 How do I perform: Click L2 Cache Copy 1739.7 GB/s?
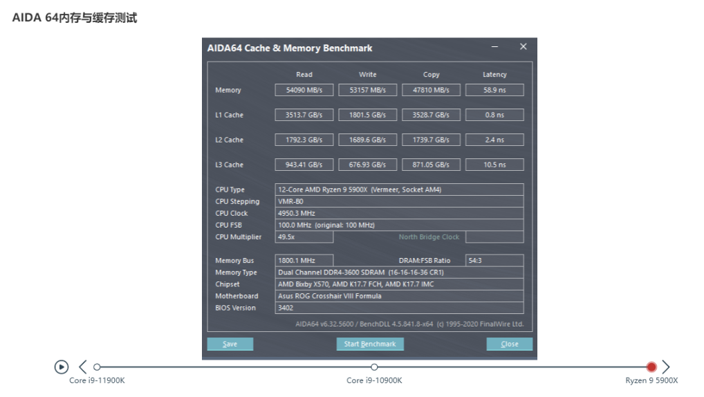431,140
